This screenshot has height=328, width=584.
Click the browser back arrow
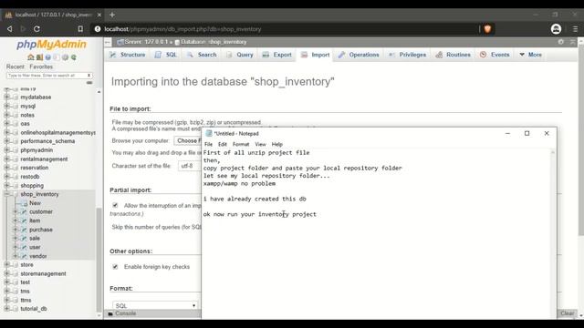click(10, 29)
